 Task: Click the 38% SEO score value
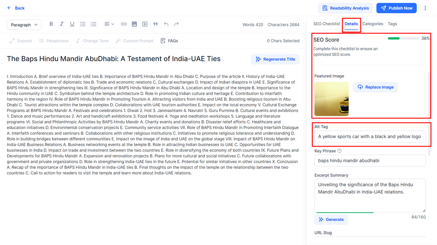click(425, 38)
